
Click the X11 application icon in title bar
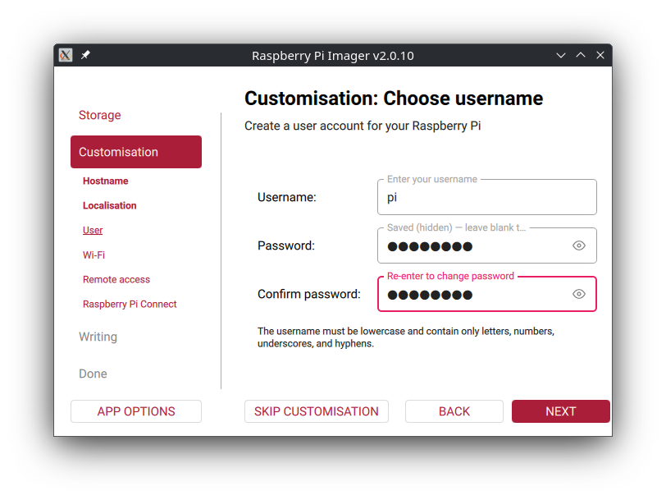[66, 55]
